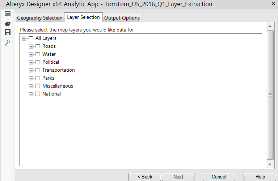Click the Cancel button
Image resolution: width=278 pixels, height=181 pixels.
click(x=219, y=177)
